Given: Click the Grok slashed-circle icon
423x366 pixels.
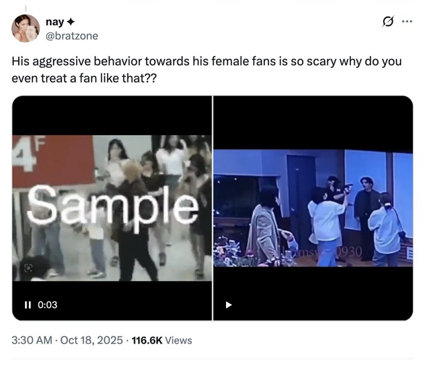Looking at the screenshot, I should point(388,22).
